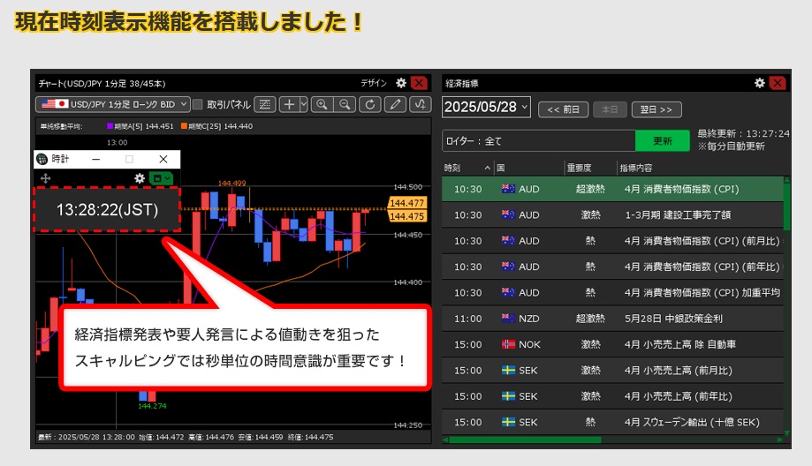Screen dimensions: 812x466
Task: Select the 消費者物価指数 (CPI) (前月比) row
Action: pos(612,241)
